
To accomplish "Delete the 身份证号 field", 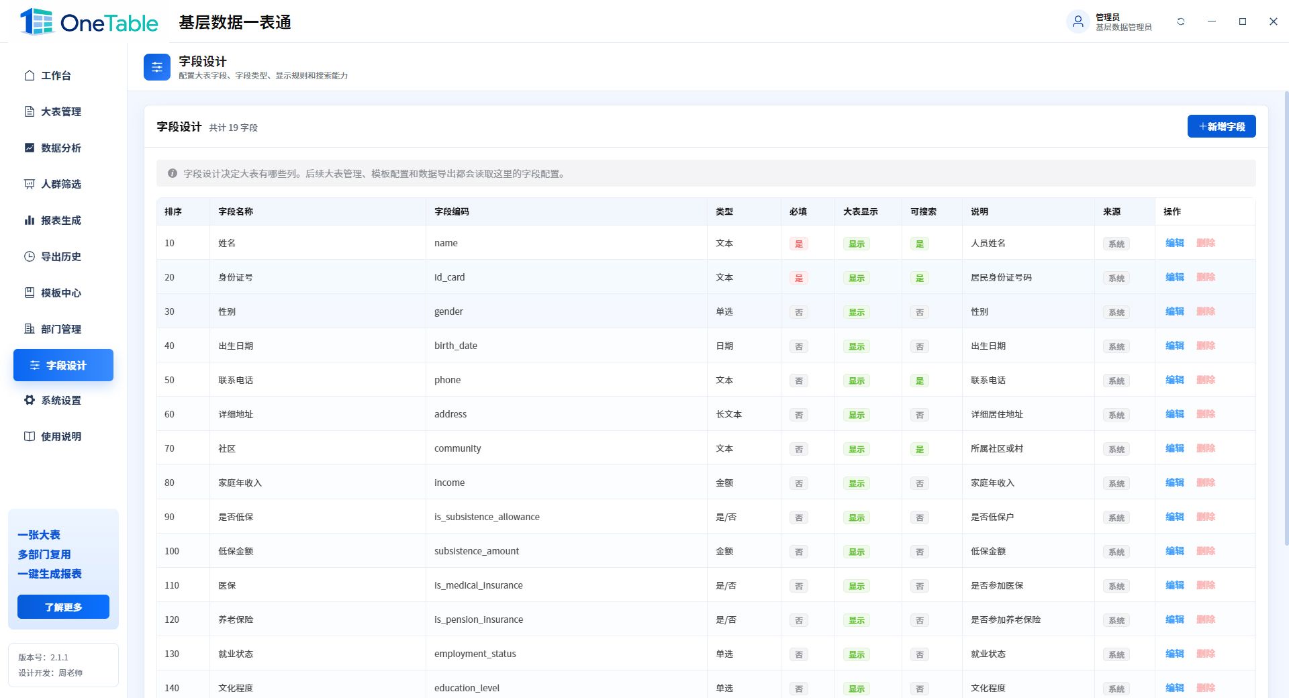I will [x=1206, y=277].
